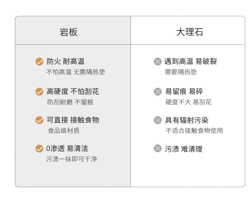Click the 不怕高温 无需隔热垫 description

76,72
